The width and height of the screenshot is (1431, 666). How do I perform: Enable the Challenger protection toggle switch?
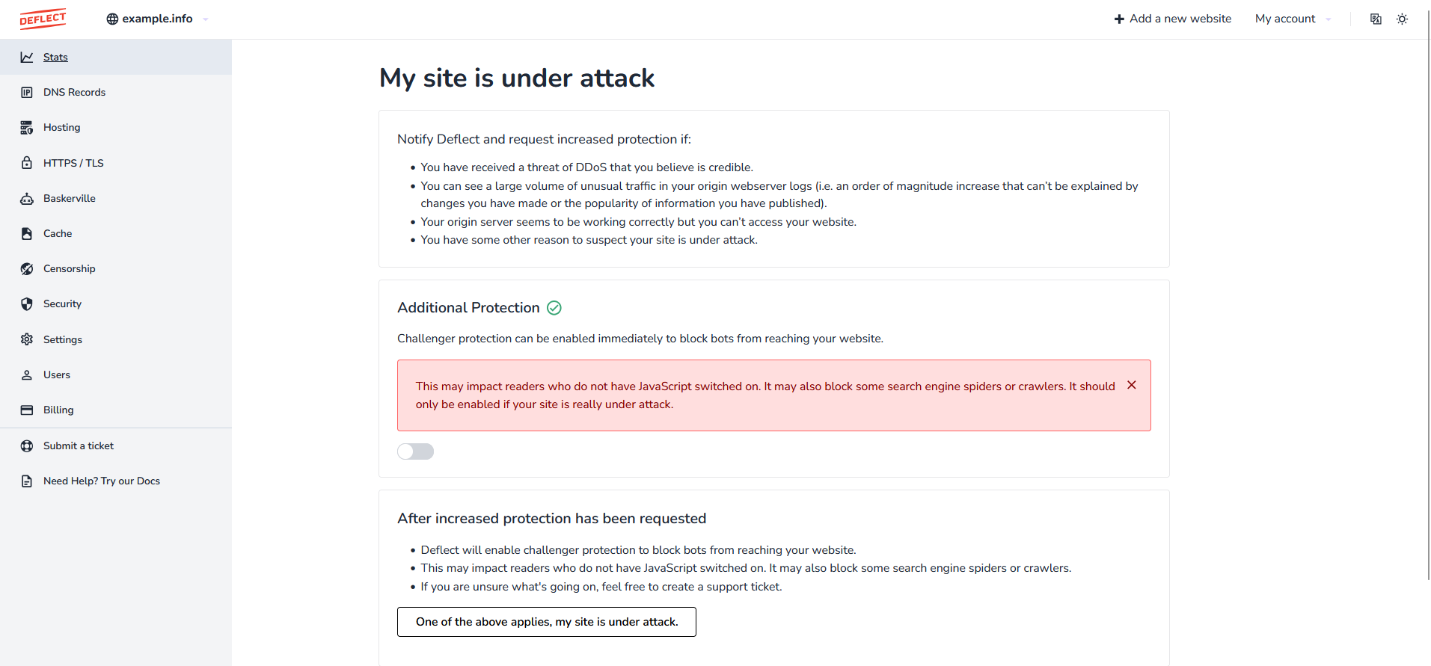point(415,451)
